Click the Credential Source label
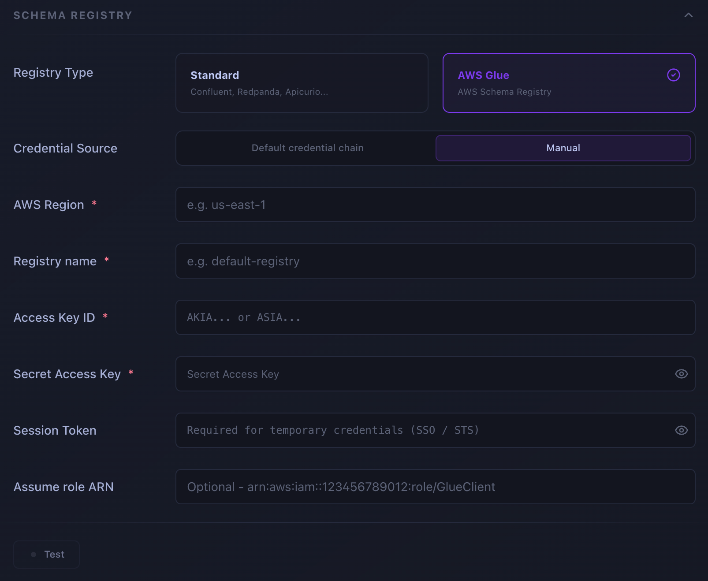 pyautogui.click(x=65, y=149)
